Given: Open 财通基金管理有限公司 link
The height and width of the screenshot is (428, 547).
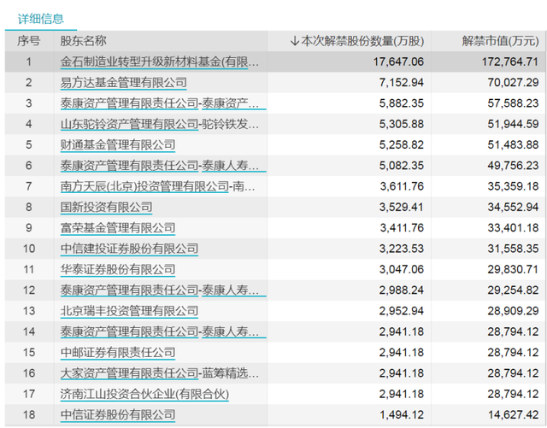Looking at the screenshot, I should click(x=118, y=144).
